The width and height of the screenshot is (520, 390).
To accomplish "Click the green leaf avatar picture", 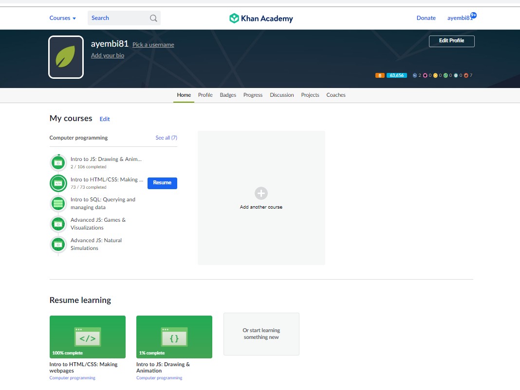I will (x=66, y=57).
